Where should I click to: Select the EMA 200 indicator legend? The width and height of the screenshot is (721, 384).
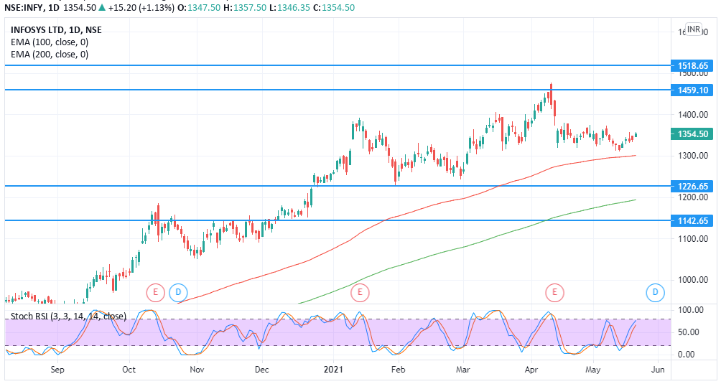(50, 54)
